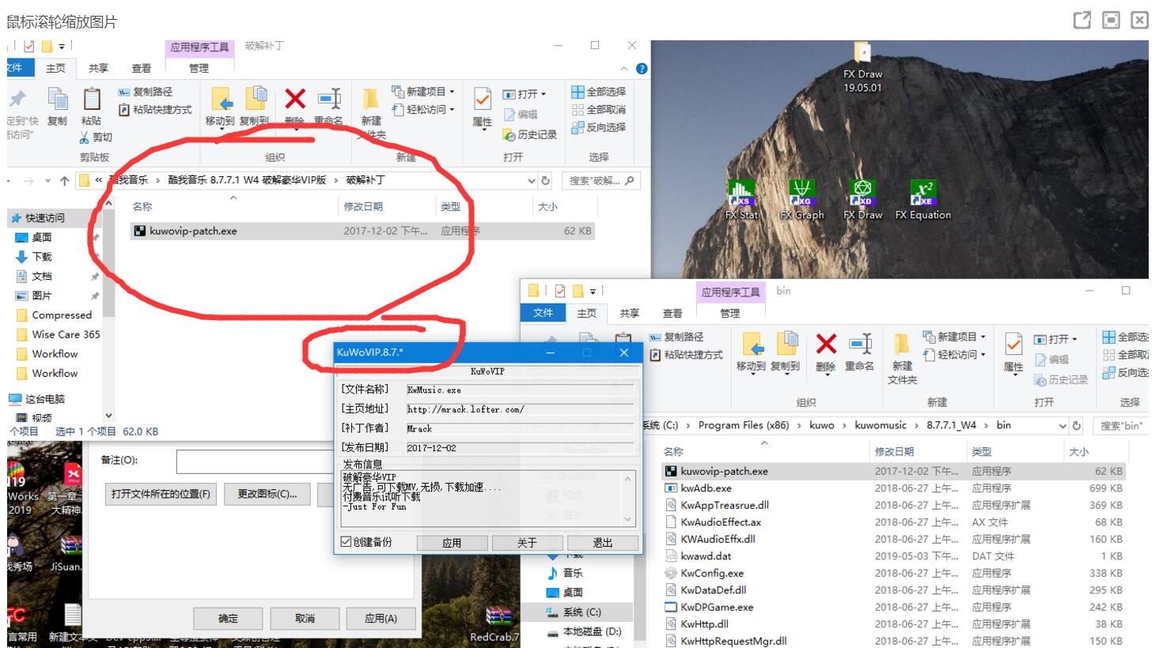This screenshot has height=648, width=1159.
Task: Switch to 查看 tab in bin window
Action: pos(672,314)
